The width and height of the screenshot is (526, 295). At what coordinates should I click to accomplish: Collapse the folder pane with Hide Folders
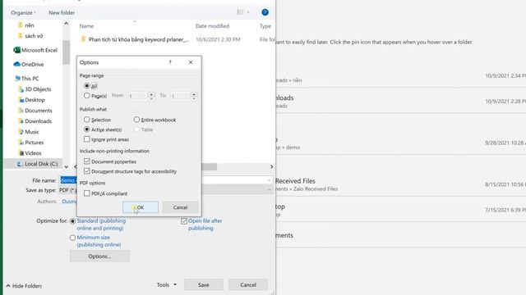point(24,286)
